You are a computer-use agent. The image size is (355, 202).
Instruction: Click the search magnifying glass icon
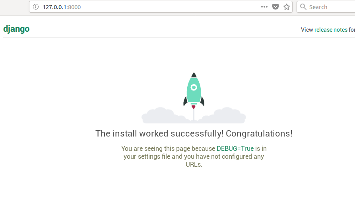point(303,7)
